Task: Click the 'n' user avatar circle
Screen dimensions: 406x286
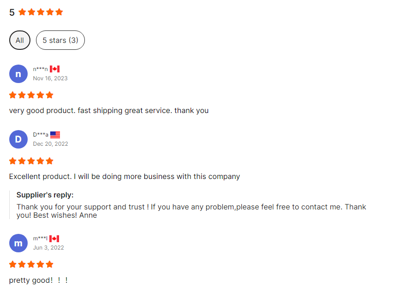Action: pos(18,74)
